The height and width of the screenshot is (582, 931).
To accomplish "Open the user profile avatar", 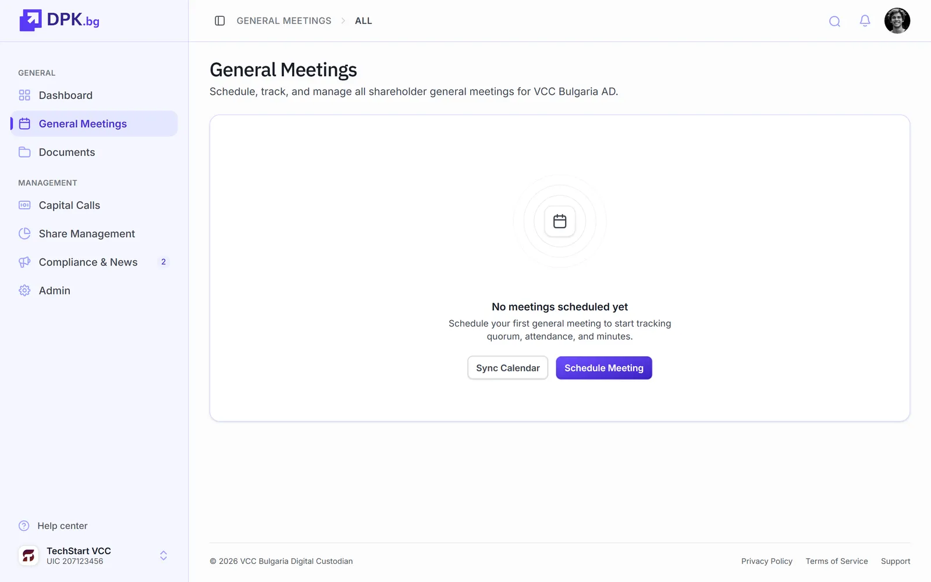I will click(x=897, y=21).
